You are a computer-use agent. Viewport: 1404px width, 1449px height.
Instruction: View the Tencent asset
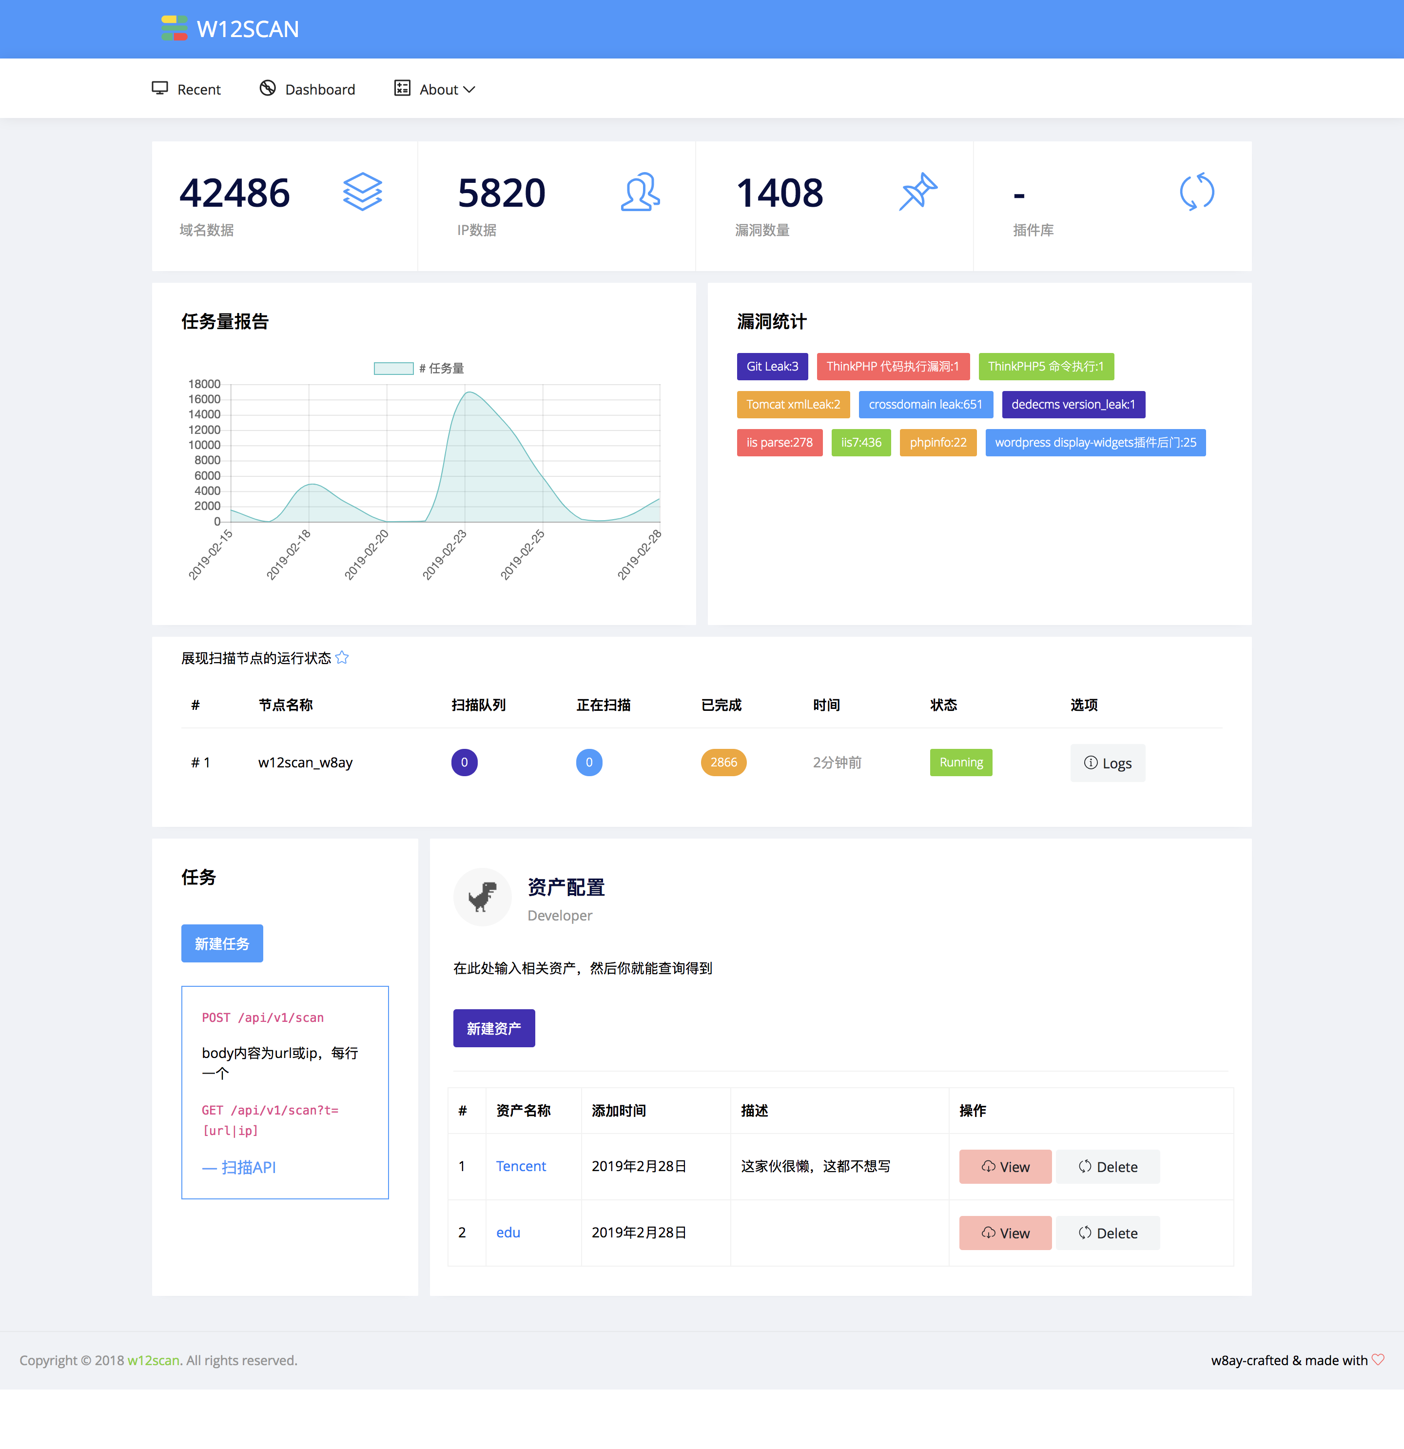pyautogui.click(x=1005, y=1167)
